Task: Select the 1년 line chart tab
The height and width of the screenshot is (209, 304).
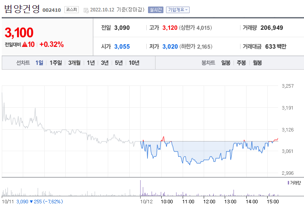Action: coord(91,63)
